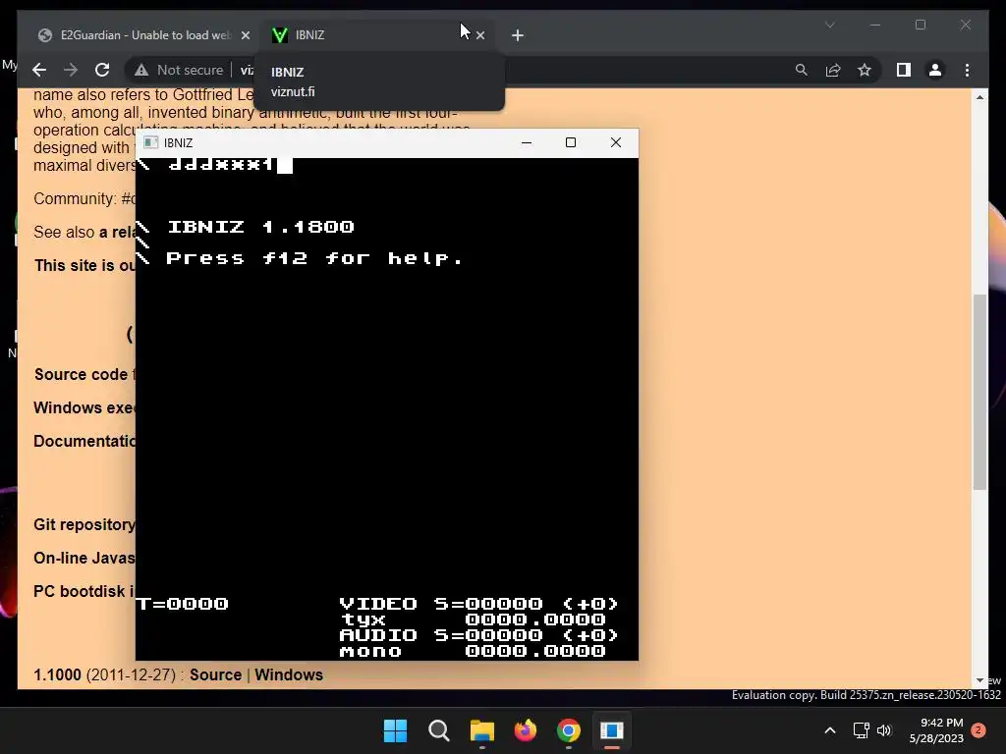Viewport: 1006px width, 754px height.
Task: Click the page scrollbar thumb
Action: click(x=979, y=392)
